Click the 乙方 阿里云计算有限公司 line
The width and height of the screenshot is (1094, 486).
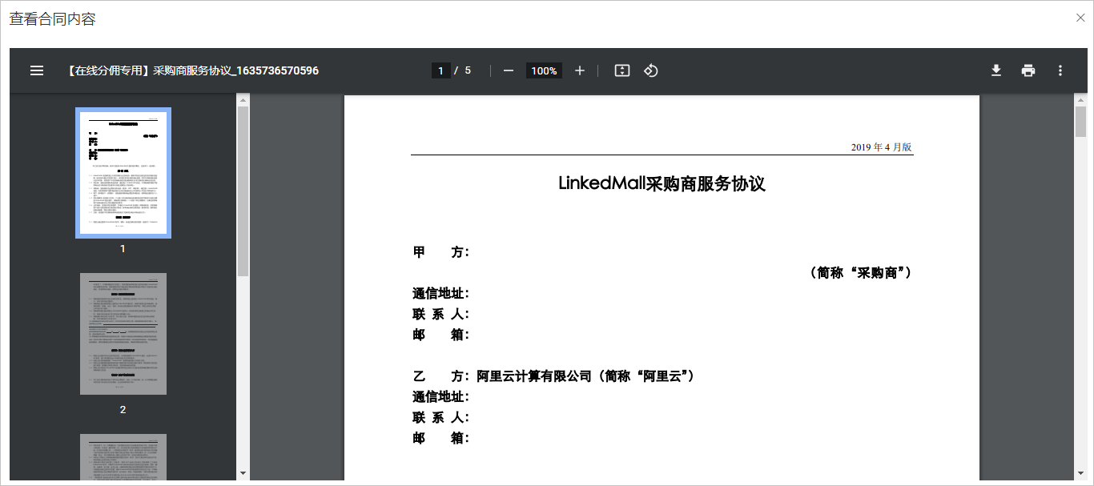click(x=553, y=376)
